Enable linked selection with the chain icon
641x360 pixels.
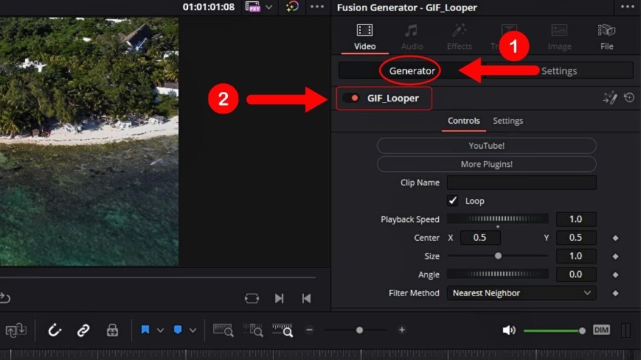[83, 330]
